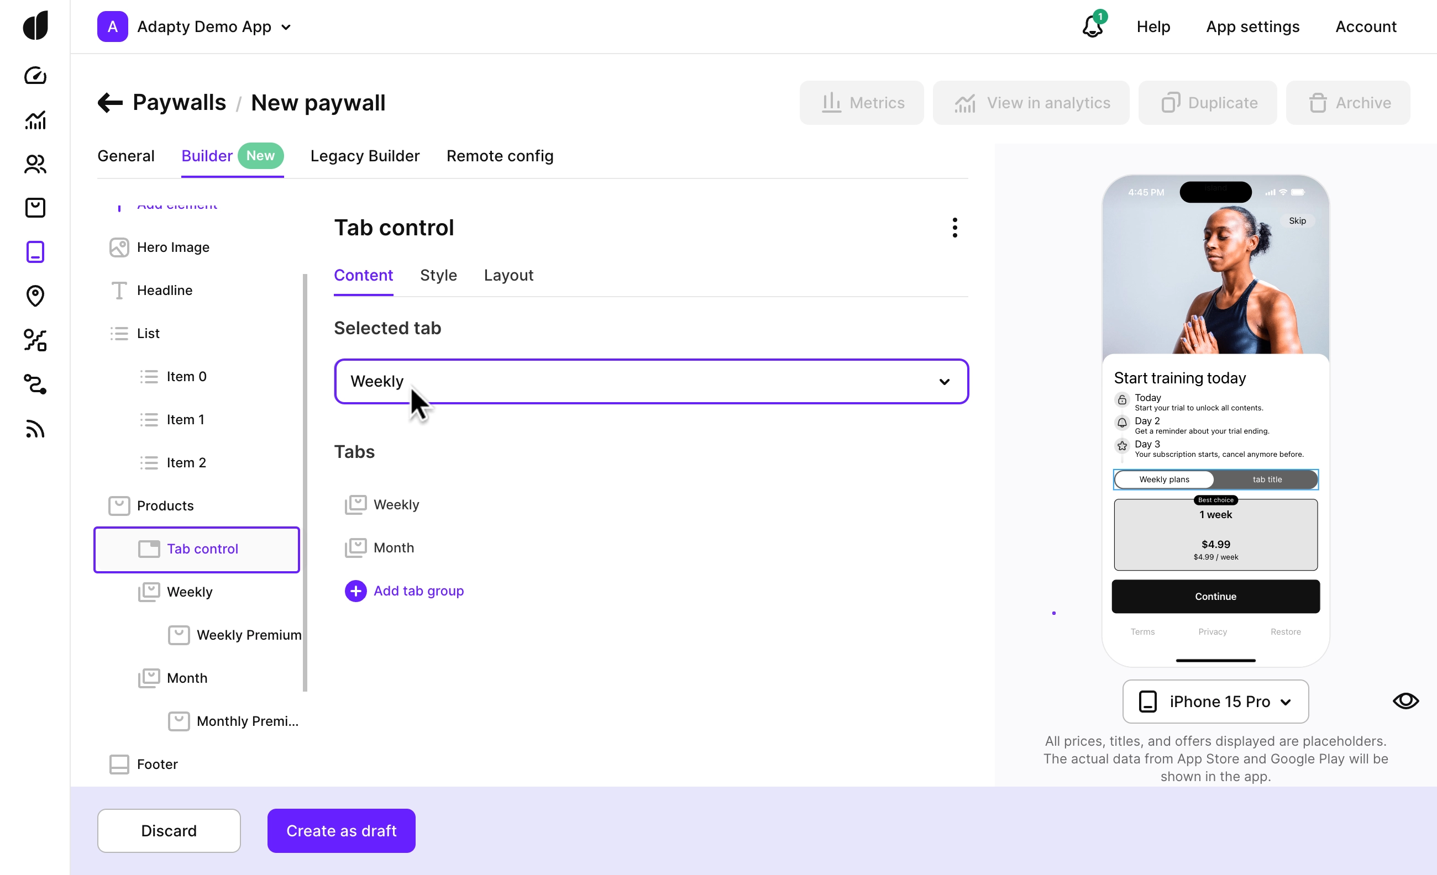Open the users section icon in sidebar
This screenshot has height=875, width=1437.
click(35, 164)
